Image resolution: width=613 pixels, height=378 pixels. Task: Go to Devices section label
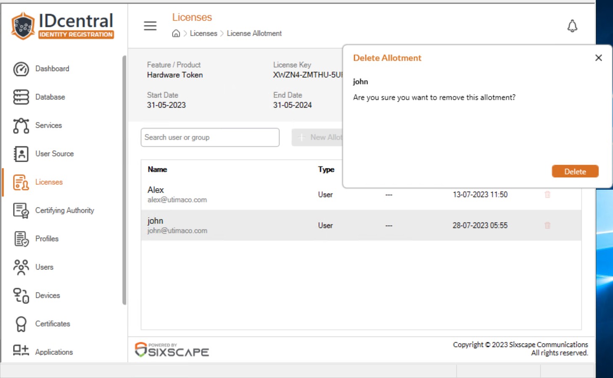point(48,296)
